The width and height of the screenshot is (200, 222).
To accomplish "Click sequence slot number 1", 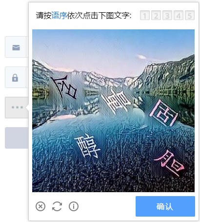I will [145, 16].
